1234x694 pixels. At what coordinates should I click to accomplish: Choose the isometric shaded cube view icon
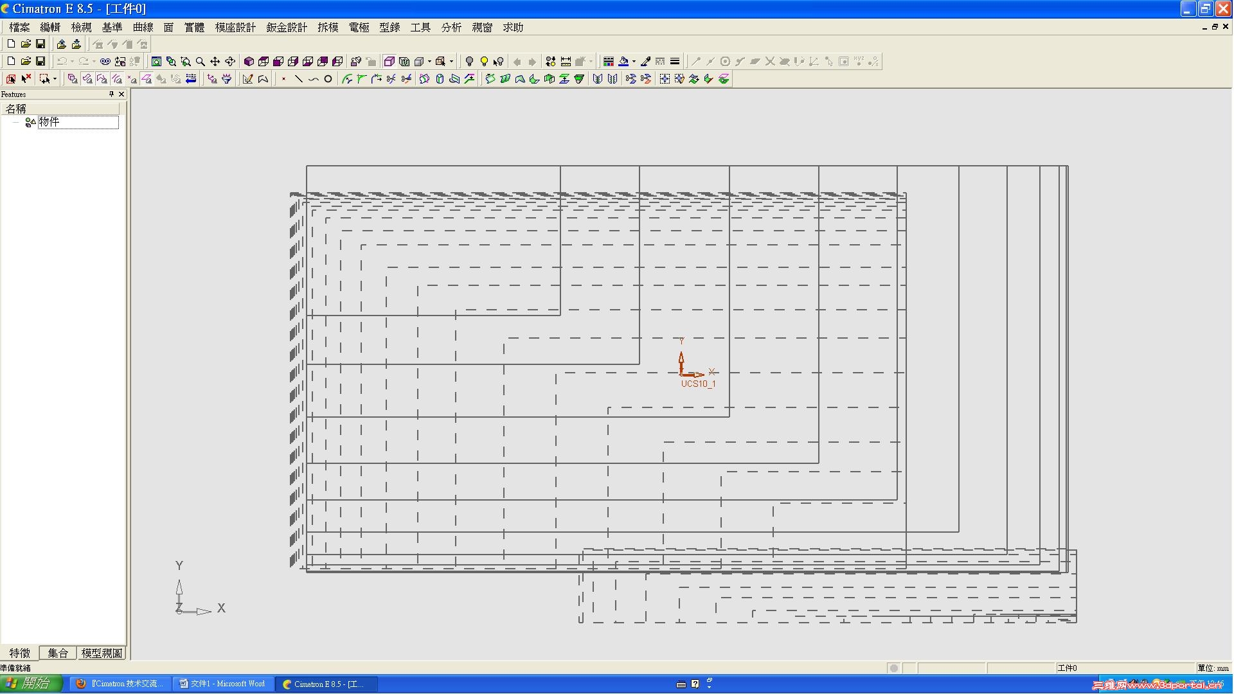coord(249,62)
